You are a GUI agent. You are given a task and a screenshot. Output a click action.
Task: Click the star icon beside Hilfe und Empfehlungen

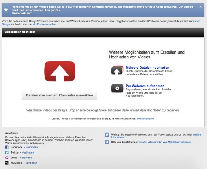coord(107,142)
